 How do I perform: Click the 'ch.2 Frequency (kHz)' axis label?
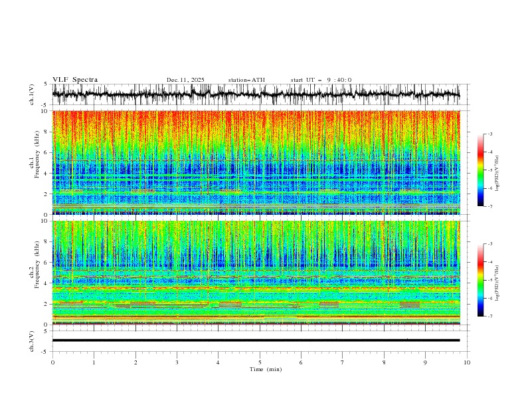(35, 264)
